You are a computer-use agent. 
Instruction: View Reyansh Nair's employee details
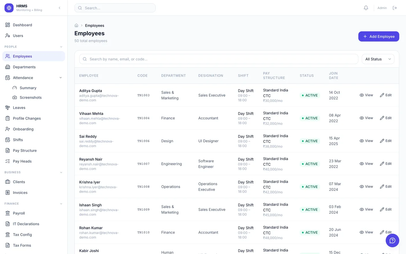click(x=366, y=164)
